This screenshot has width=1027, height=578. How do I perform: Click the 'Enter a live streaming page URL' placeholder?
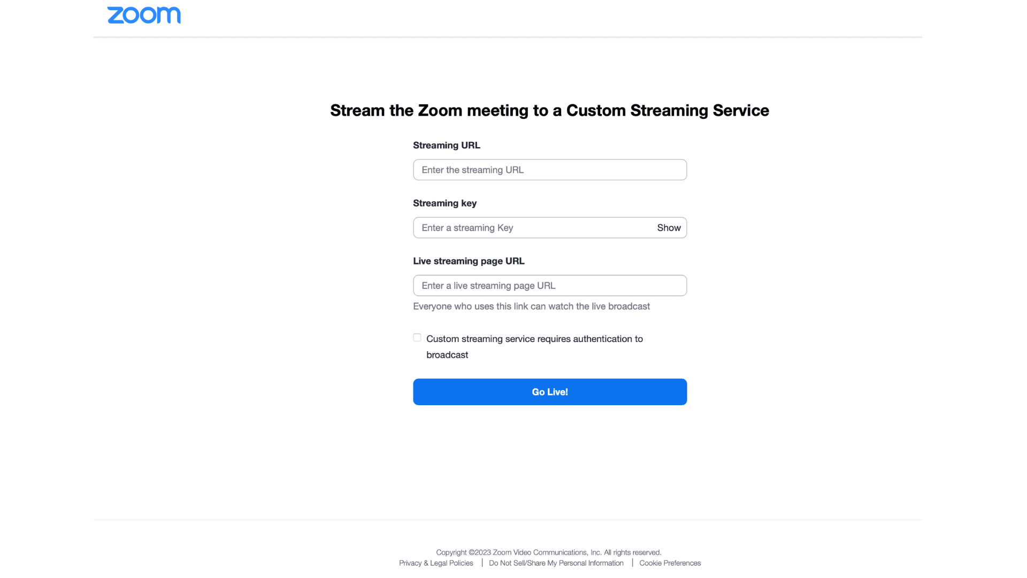click(x=488, y=286)
